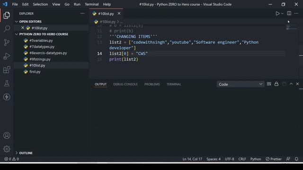Open the Search view in activity bar
Viewport: 303px width, 170px height.
pos(7,29)
